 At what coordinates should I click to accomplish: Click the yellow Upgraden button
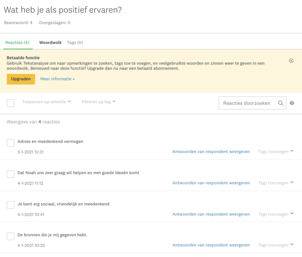coord(21,79)
